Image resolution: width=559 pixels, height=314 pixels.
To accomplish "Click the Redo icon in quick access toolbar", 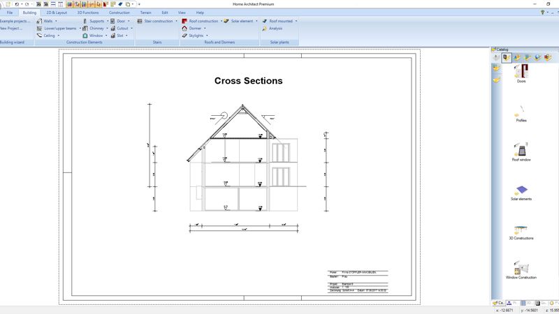I will [x=27, y=4].
